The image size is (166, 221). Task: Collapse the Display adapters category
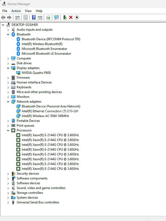tap(8, 68)
